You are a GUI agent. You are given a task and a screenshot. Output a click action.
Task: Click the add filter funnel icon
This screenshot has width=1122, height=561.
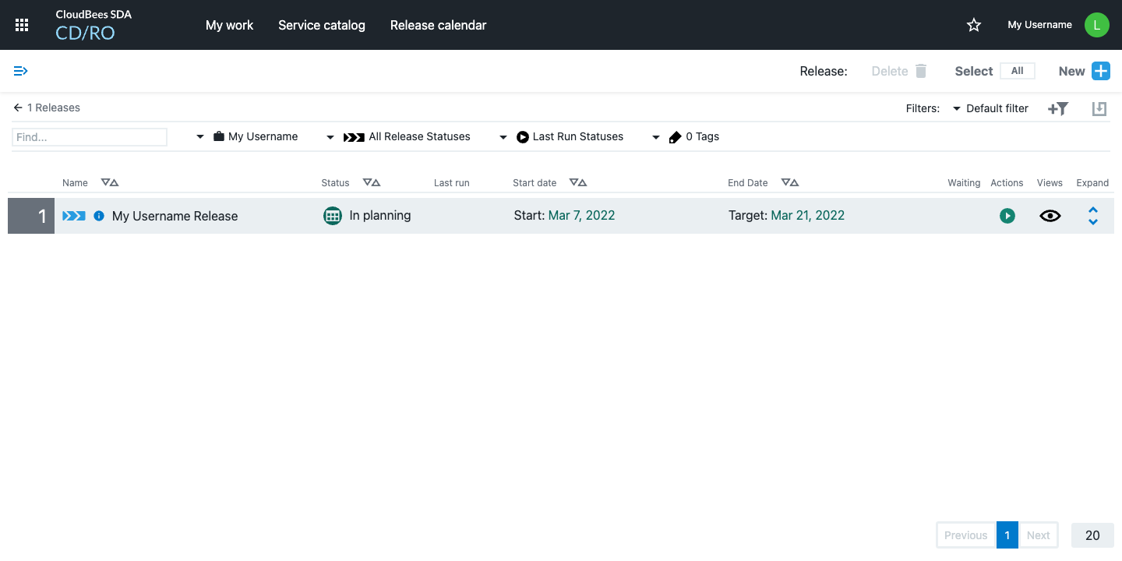pyautogui.click(x=1057, y=108)
